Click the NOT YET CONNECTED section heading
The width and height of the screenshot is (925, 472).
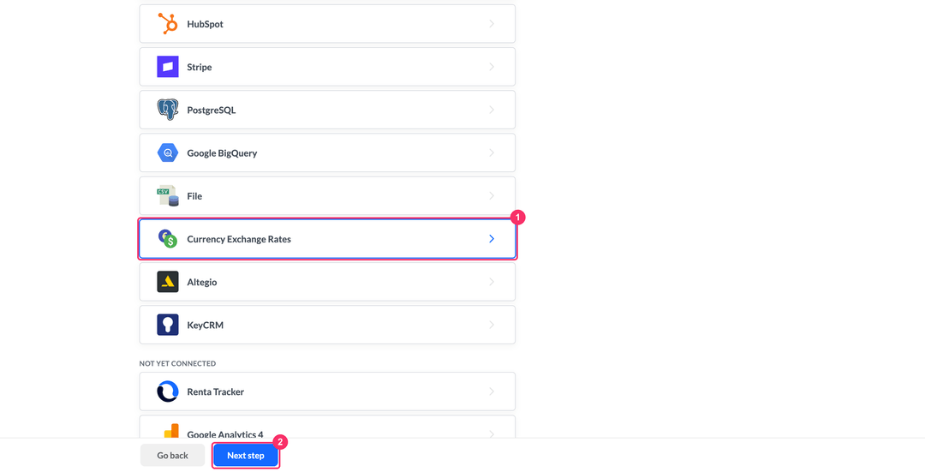[177, 363]
